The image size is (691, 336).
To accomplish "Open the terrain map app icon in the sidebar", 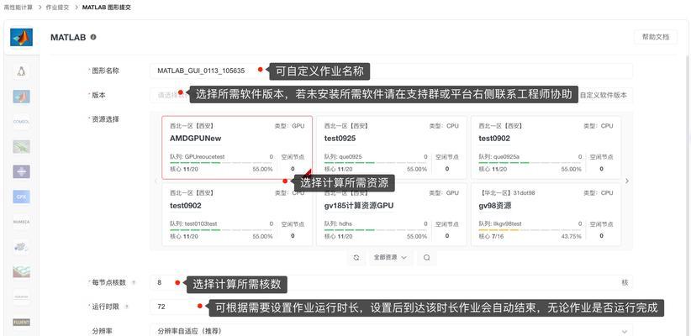I will point(21,271).
